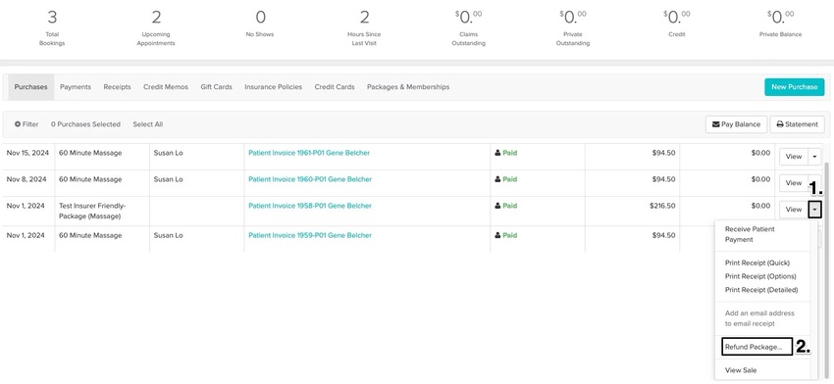Choose Receive Patient Payment from menu

750,234
